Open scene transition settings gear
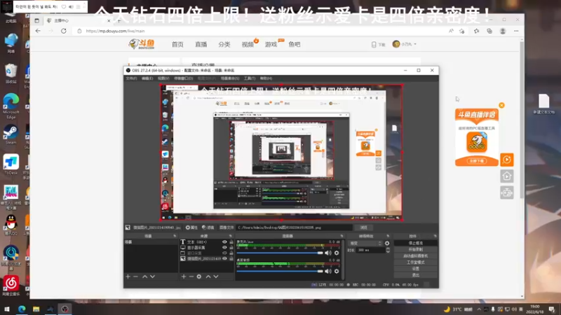Viewport: 561px width, 315px height. pos(387,243)
